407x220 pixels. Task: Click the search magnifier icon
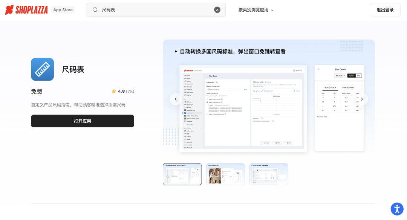click(95, 10)
